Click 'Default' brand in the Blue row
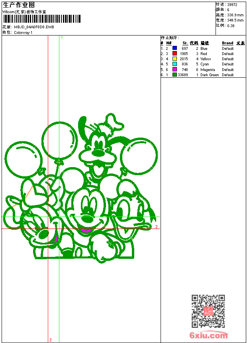 click(x=228, y=49)
